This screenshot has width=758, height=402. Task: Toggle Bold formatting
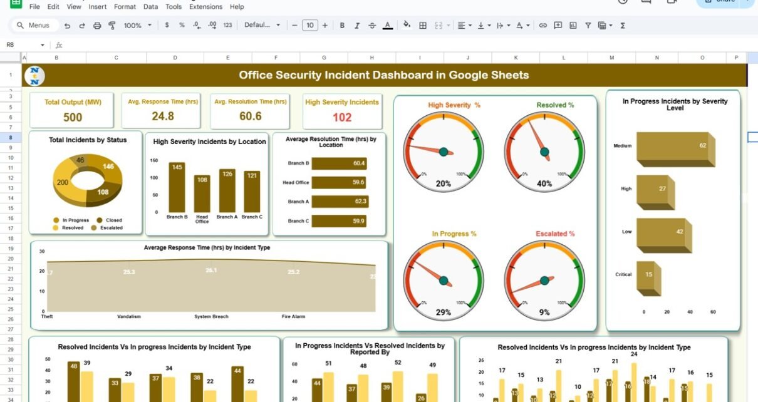342,26
